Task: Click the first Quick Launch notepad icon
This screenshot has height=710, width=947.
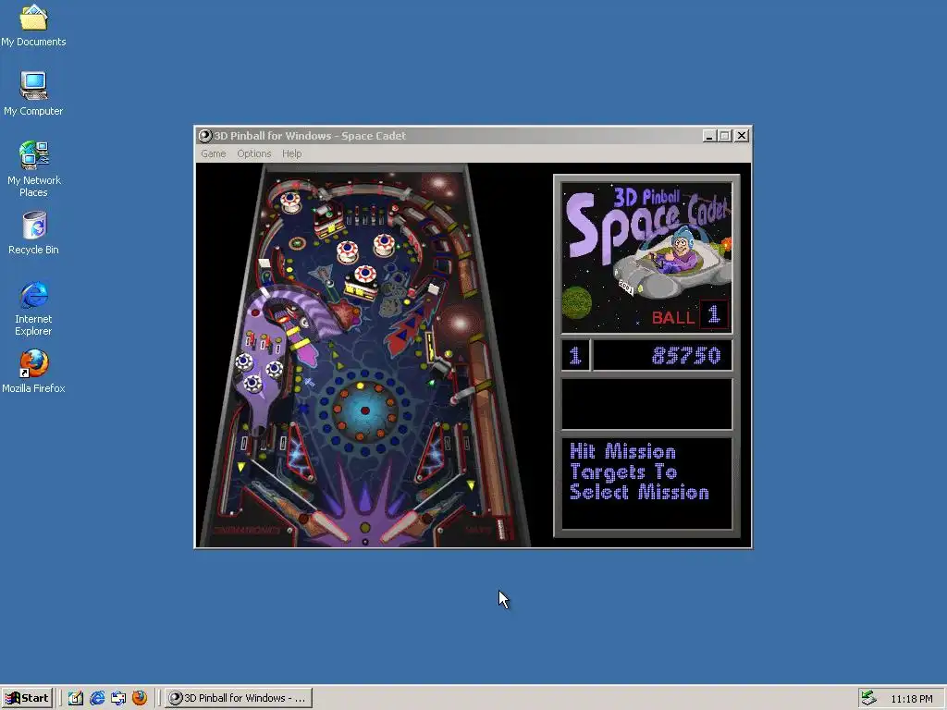Action: coord(76,698)
